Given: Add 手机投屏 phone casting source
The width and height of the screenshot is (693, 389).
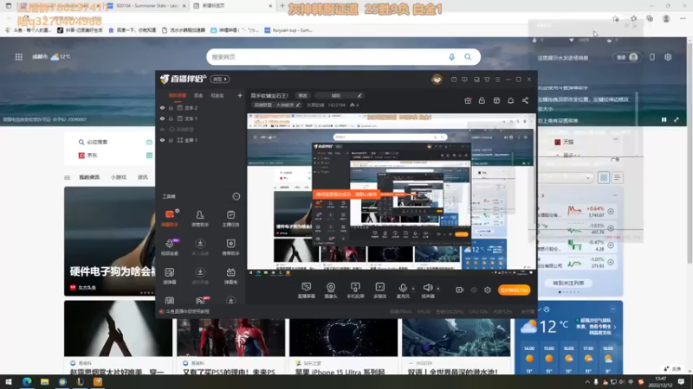Looking at the screenshot, I should [x=355, y=290].
